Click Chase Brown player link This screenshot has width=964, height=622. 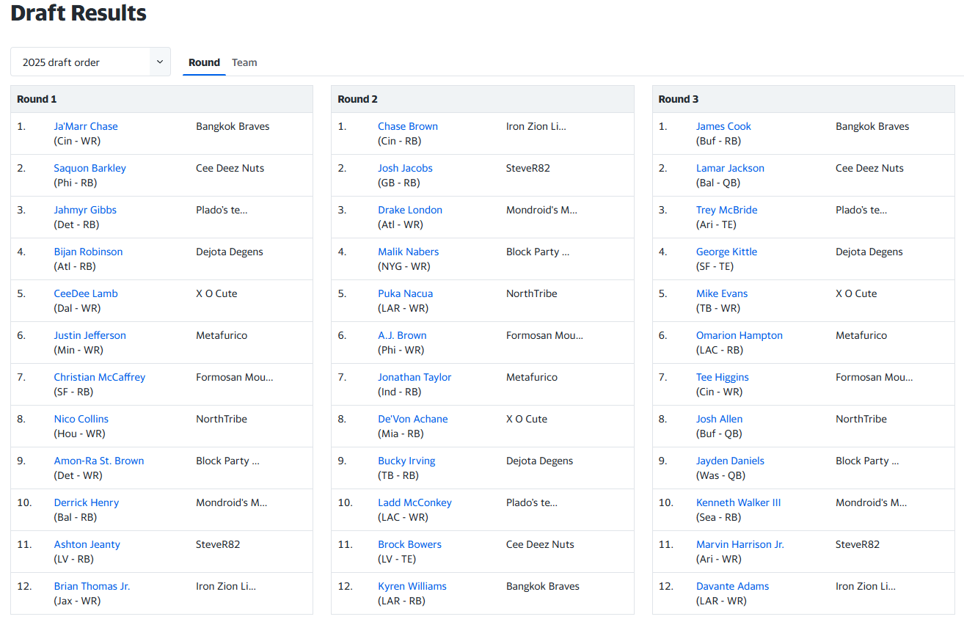tap(408, 126)
